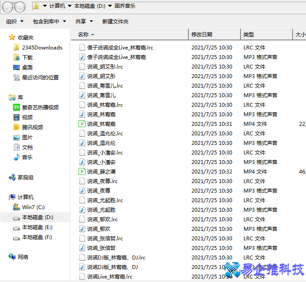306x282 pixels.
Task: Select file 说谎DJ版_林宥嘉、DJ.lrc
Action: click(116, 258)
